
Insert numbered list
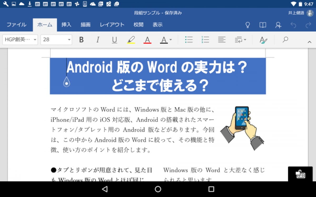(x=205, y=40)
